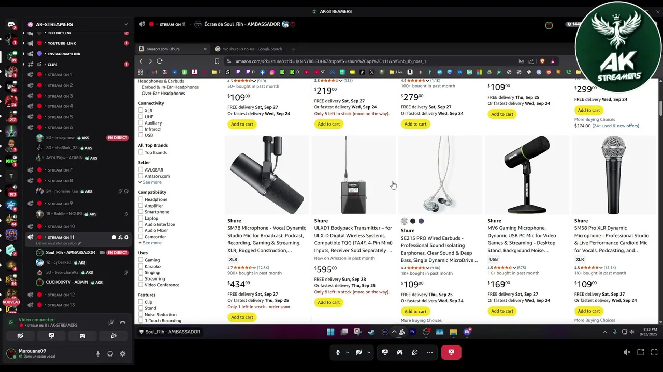Disconnect from voice channel (hang-up icon)
Screen dimensions: 663x372
123,322
